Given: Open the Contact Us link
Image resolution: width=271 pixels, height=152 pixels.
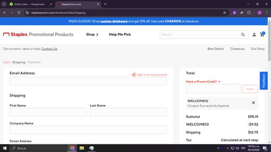Looking at the screenshot, I should pyautogui.click(x=49, y=49).
